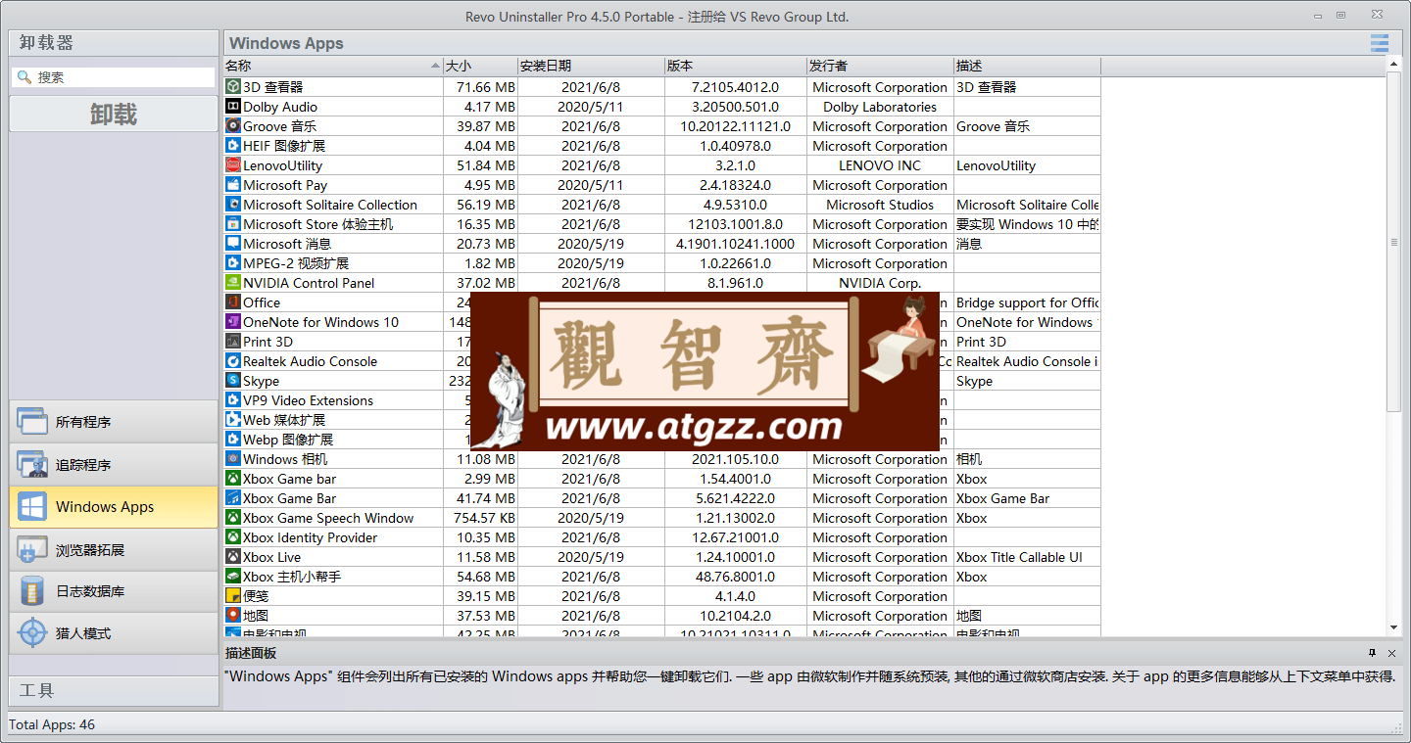Click the 3D 查看器 app icon
This screenshot has height=743, width=1411.
[233, 87]
